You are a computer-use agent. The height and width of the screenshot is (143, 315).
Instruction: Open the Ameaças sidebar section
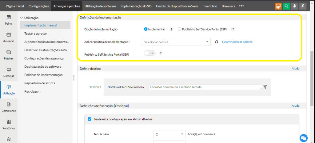(9, 38)
